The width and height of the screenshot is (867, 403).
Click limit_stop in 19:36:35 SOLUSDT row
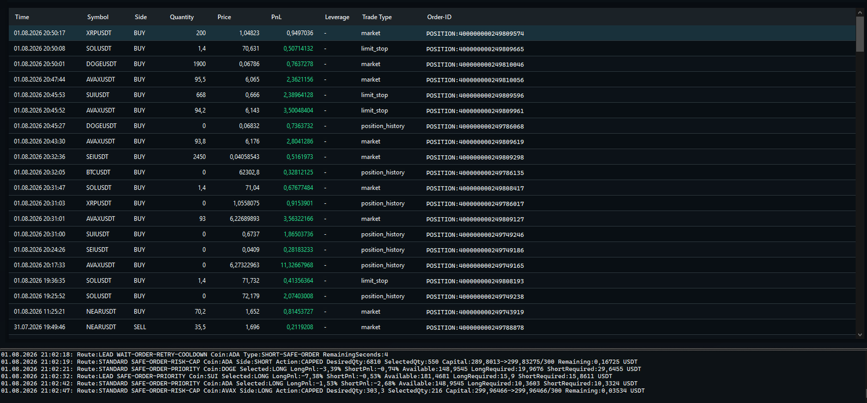click(x=374, y=281)
